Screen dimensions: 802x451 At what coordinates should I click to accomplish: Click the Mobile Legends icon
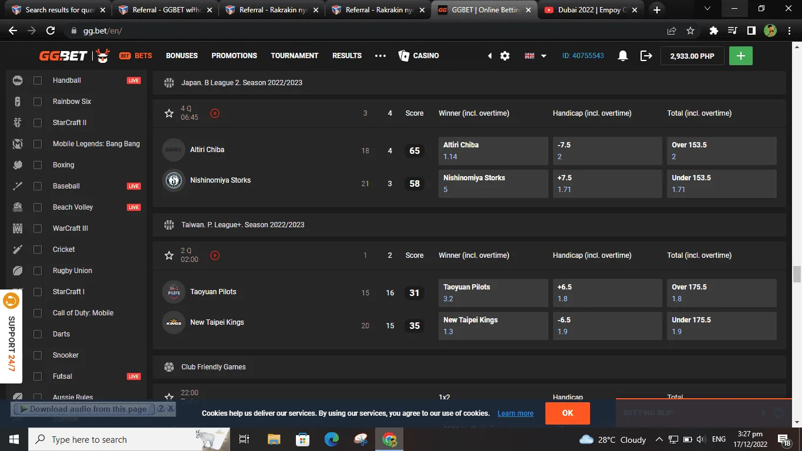point(18,144)
